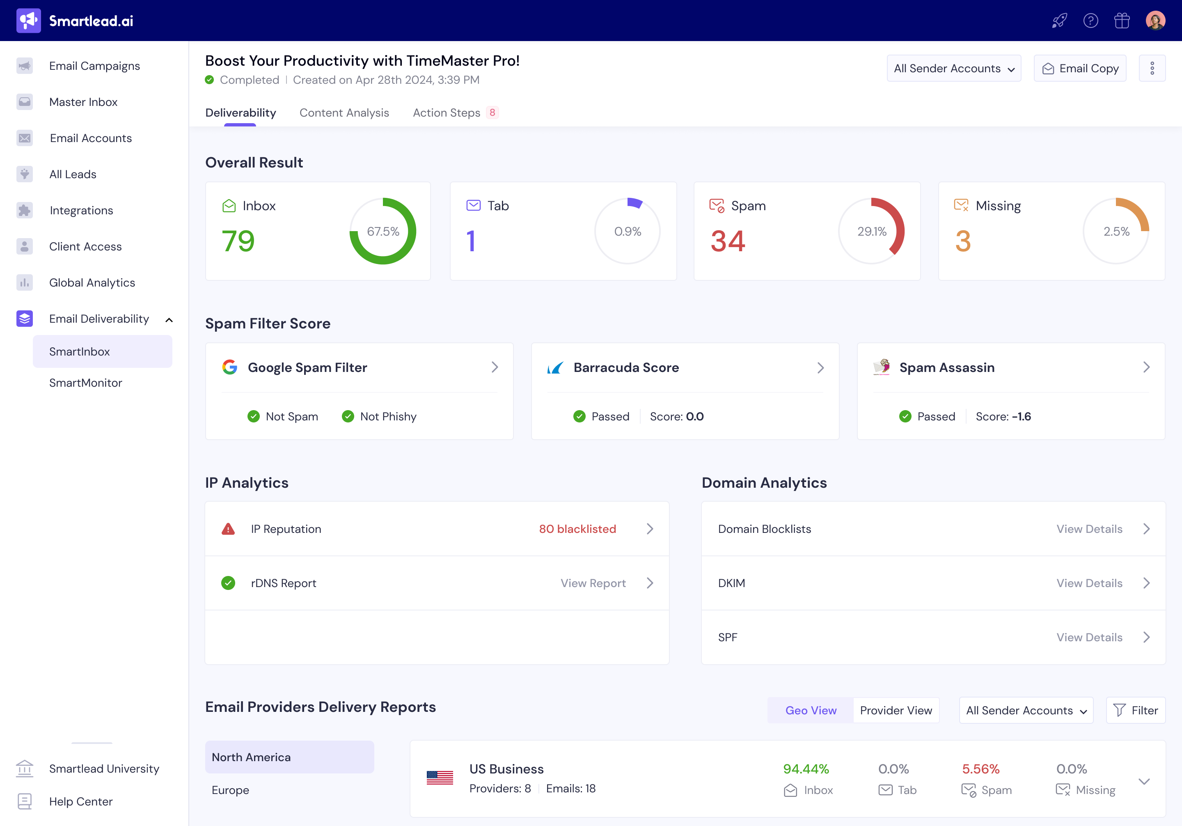Click the Smartlead.ai logo
Screen dimensions: 1182x826
75,21
